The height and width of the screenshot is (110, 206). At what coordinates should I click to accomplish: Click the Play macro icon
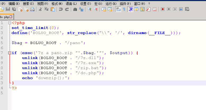point(175,9)
